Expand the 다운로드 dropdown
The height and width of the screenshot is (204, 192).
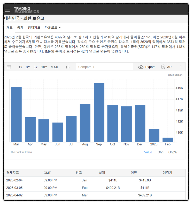[53, 28]
